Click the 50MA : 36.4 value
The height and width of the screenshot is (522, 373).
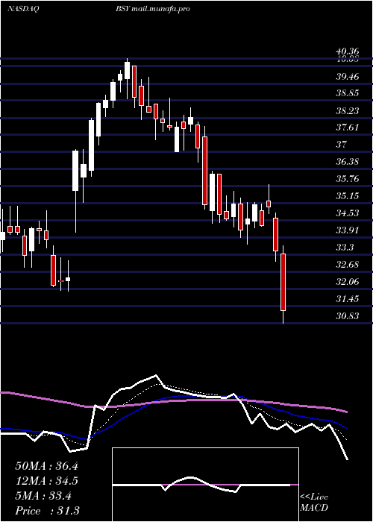click(46, 466)
